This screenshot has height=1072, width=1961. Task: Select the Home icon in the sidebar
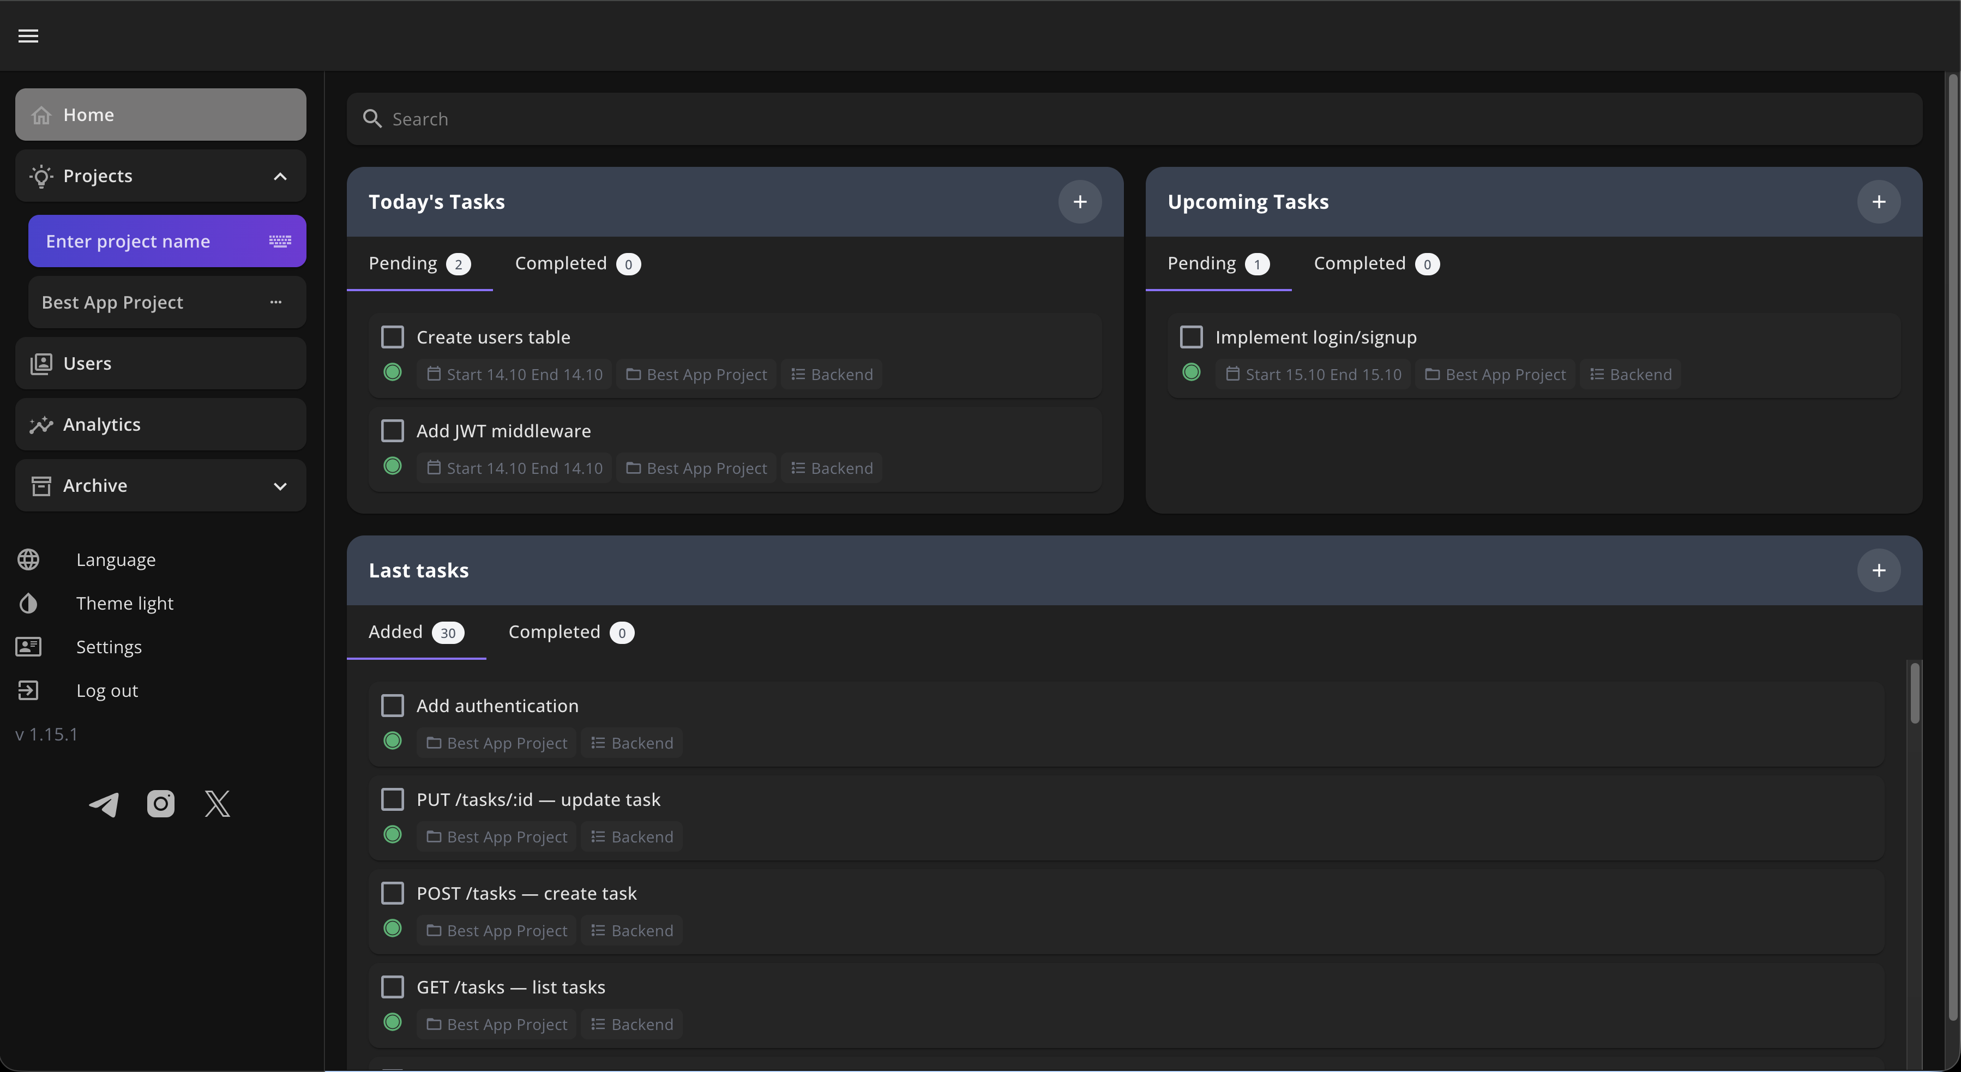(41, 114)
